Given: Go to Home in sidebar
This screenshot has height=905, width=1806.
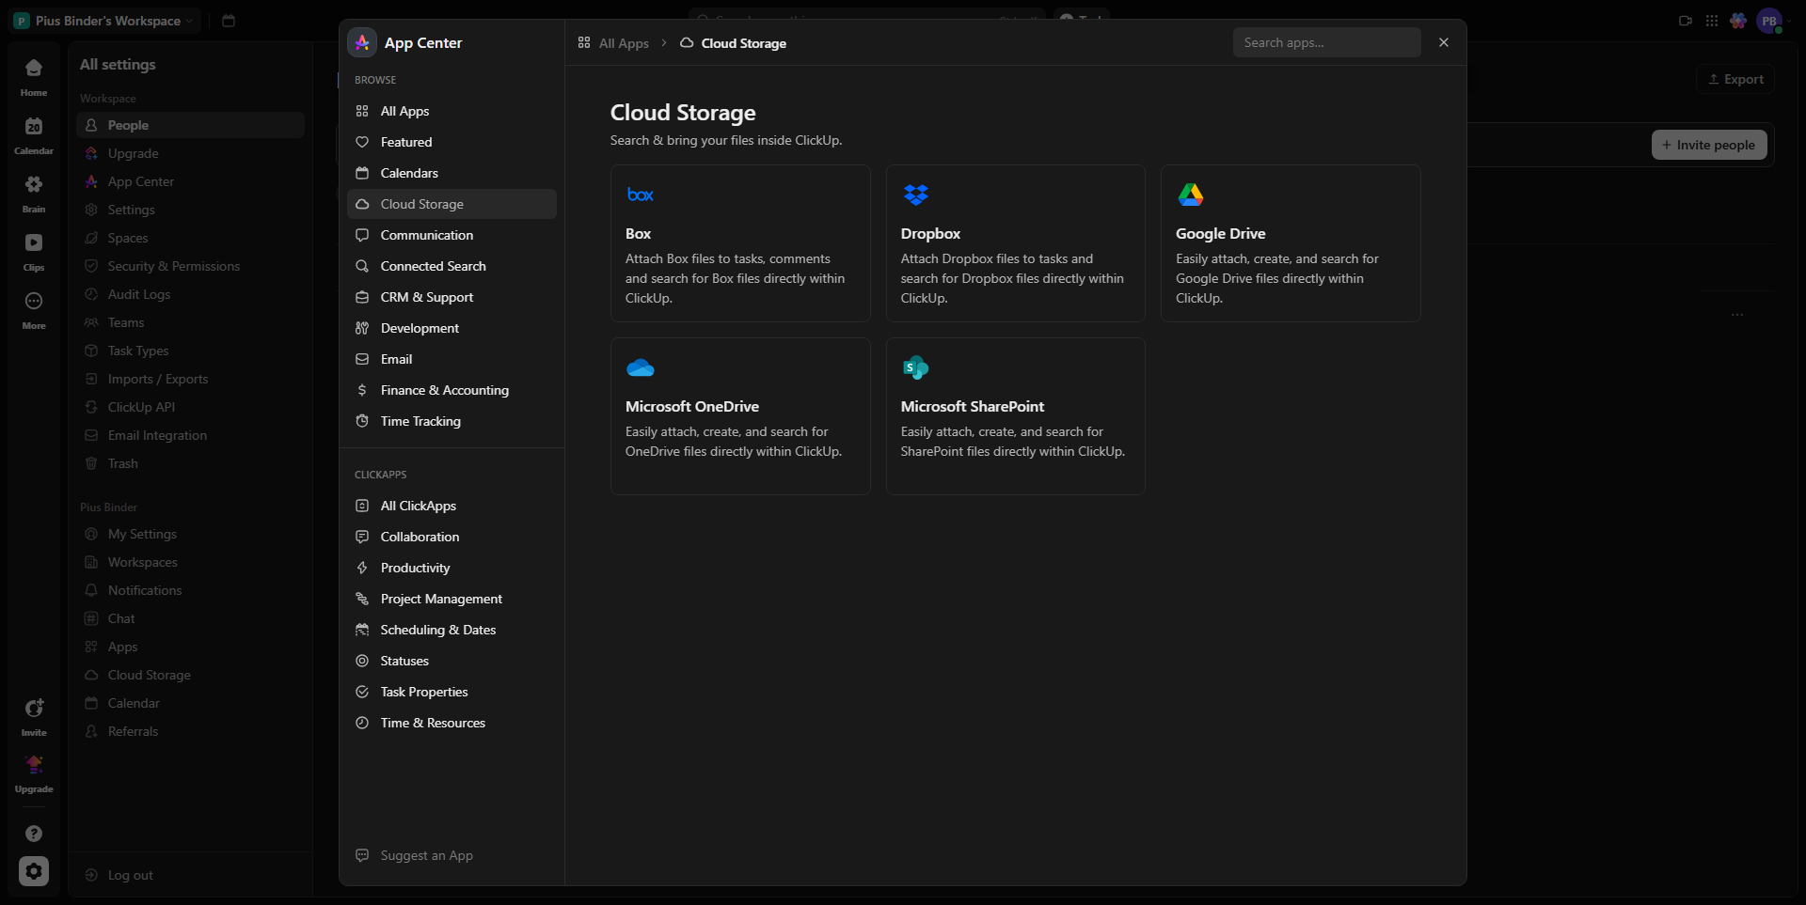Looking at the screenshot, I should 34,78.
